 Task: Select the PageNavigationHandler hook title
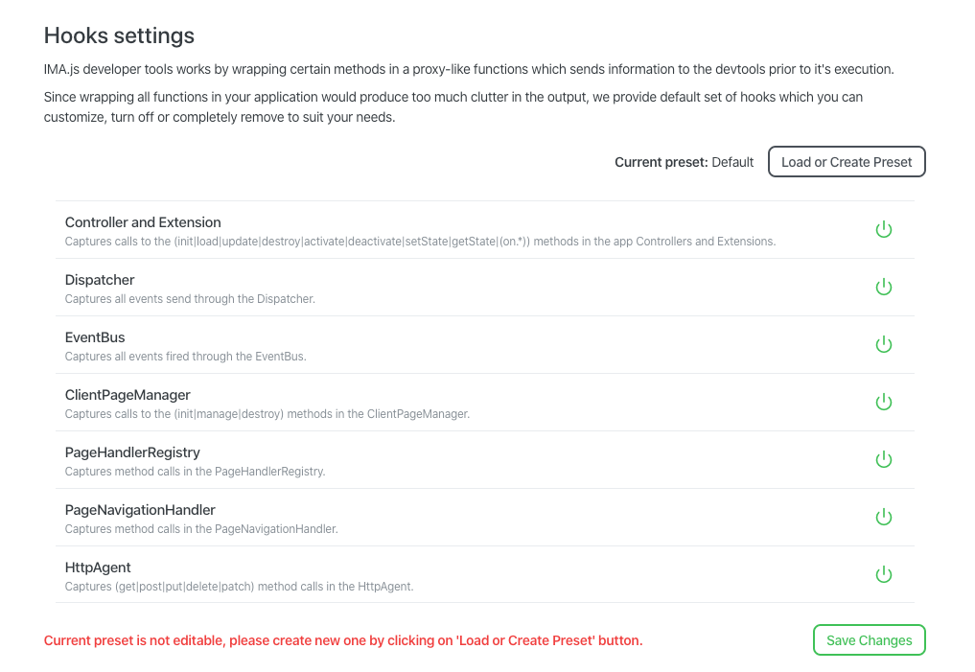tap(140, 510)
